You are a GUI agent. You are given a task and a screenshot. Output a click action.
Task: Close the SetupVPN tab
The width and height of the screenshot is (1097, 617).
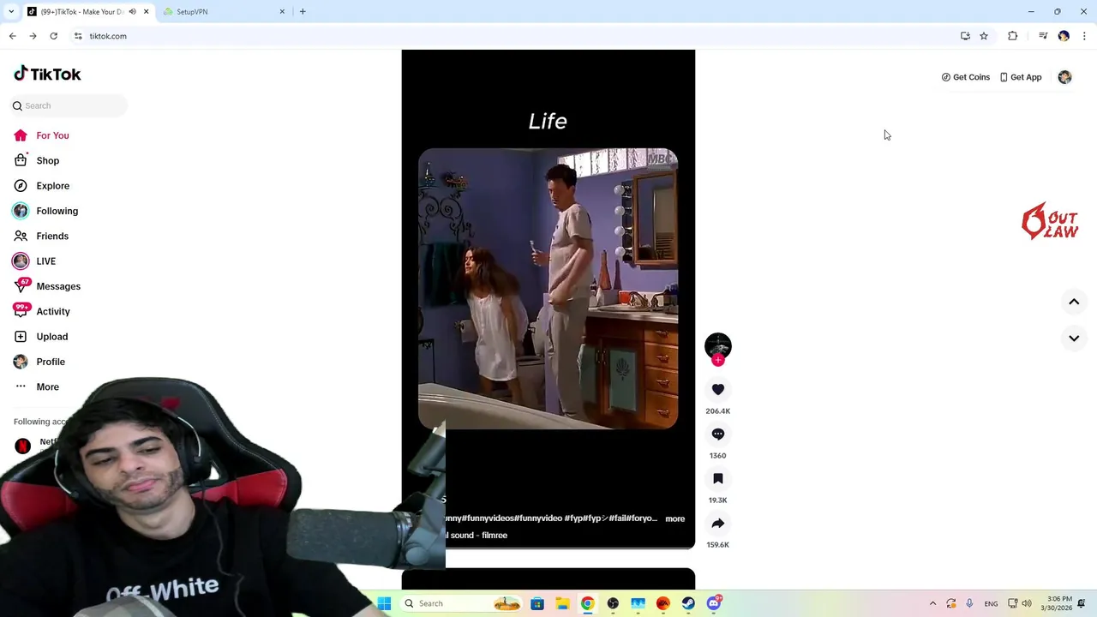tap(282, 12)
